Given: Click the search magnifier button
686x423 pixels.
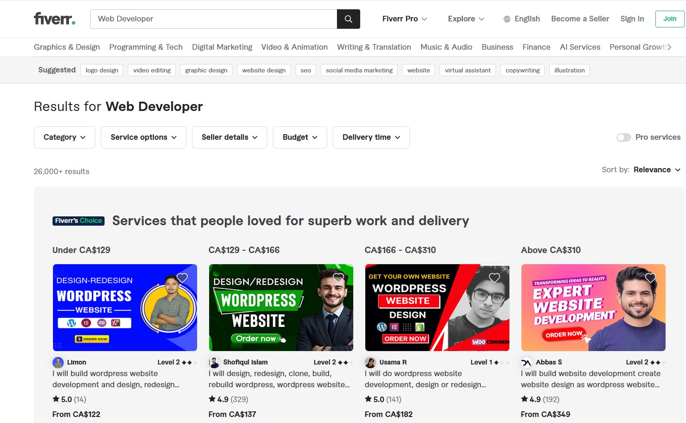Looking at the screenshot, I should click(x=348, y=19).
